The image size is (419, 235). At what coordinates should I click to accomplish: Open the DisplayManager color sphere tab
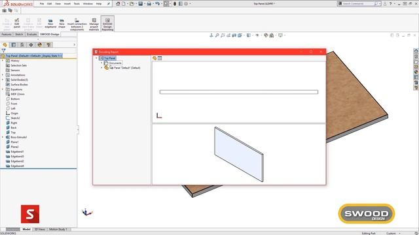click(x=39, y=45)
